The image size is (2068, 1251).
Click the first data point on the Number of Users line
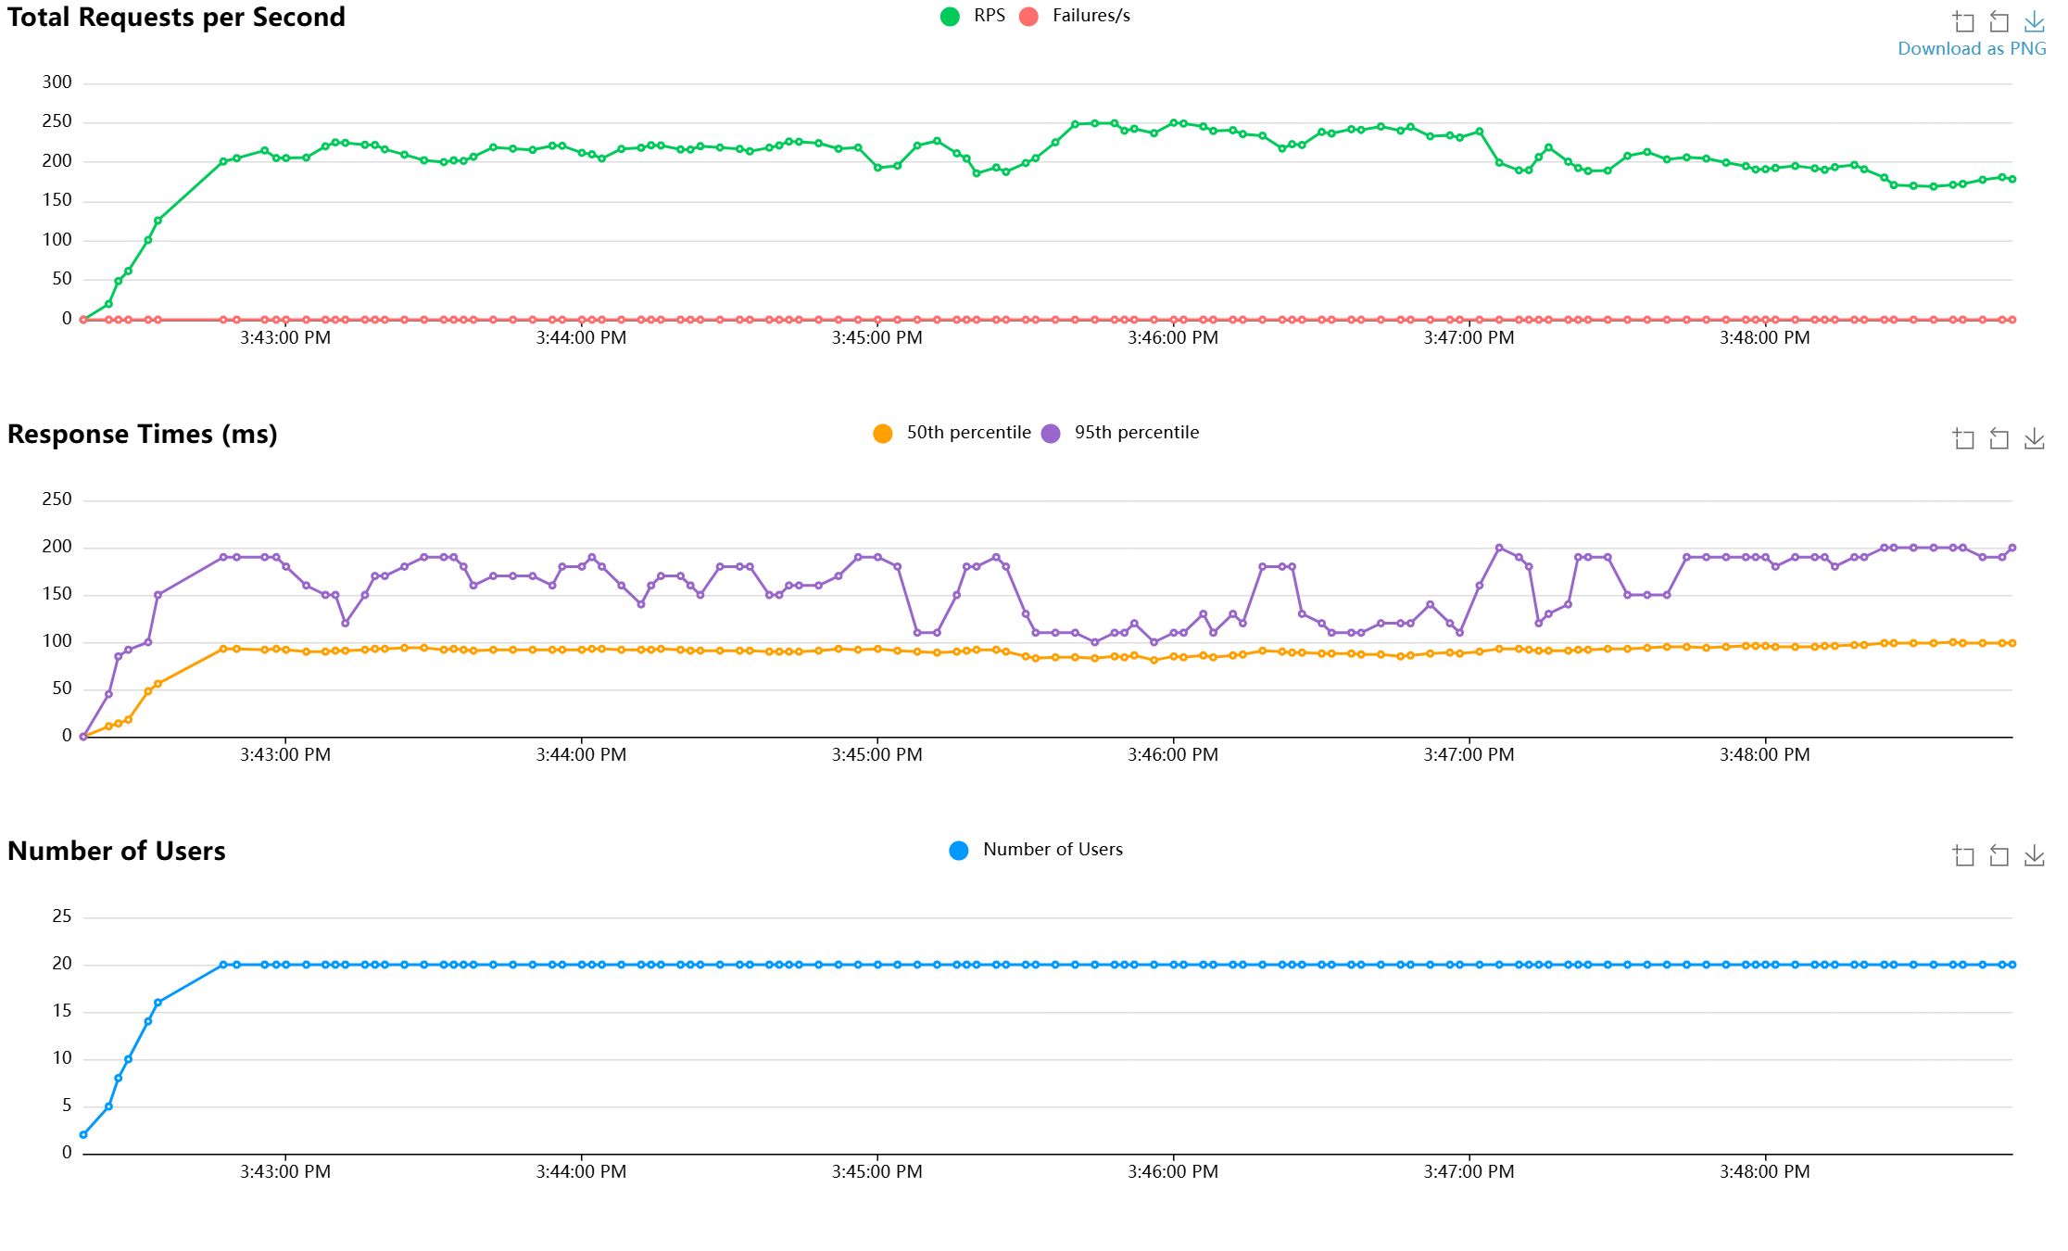[x=83, y=1134]
